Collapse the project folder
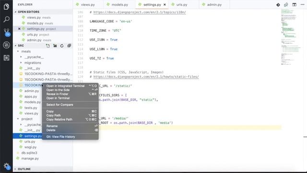The height and width of the screenshot is (173, 307). coord(27,119)
